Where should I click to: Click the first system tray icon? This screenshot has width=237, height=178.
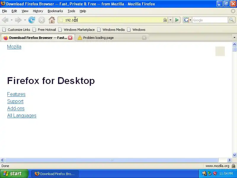tap(204, 174)
